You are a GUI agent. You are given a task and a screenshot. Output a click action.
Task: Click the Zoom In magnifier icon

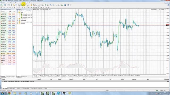tap(51, 5)
